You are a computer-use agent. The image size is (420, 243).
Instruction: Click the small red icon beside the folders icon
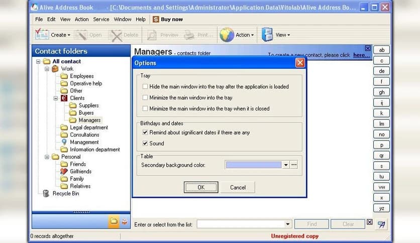[x=125, y=221]
